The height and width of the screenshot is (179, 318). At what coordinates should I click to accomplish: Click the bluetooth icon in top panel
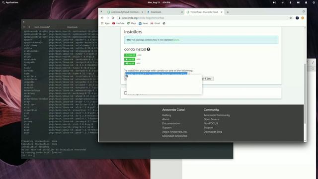pyautogui.click(x=290, y=2)
